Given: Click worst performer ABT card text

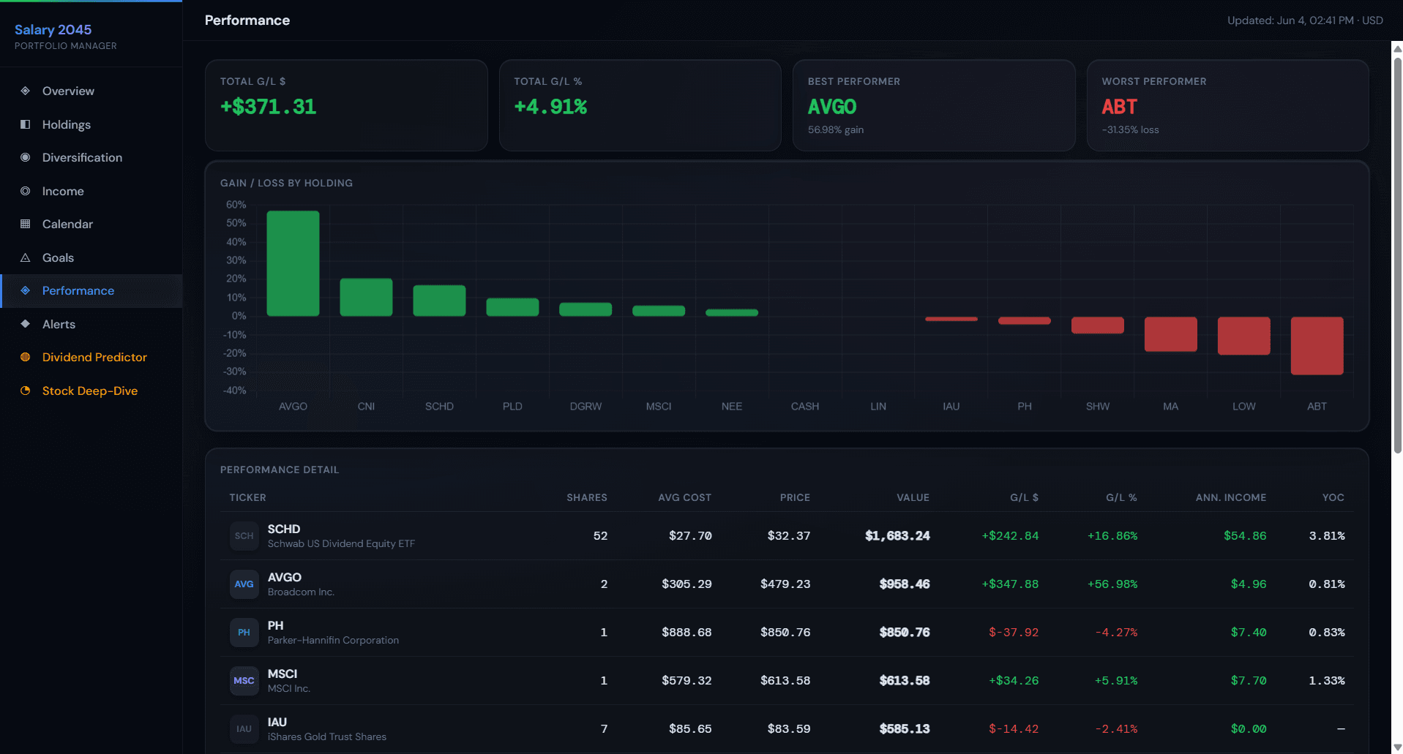Looking at the screenshot, I should tap(1120, 107).
